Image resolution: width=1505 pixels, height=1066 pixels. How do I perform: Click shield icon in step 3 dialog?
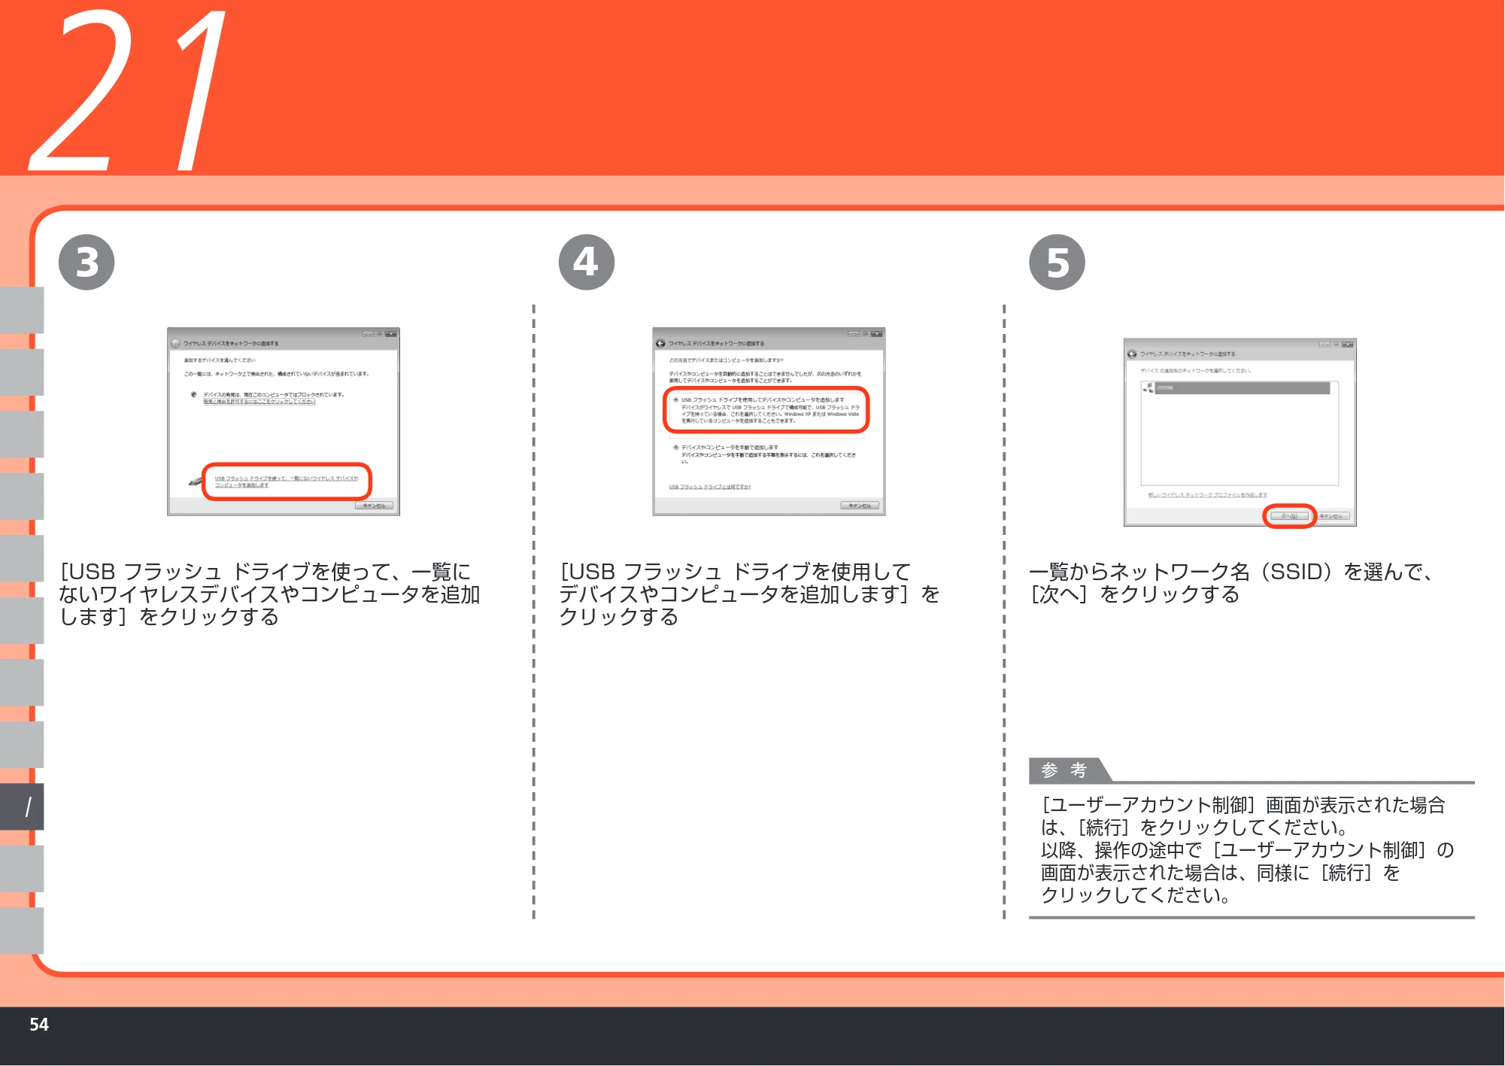pyautogui.click(x=194, y=394)
